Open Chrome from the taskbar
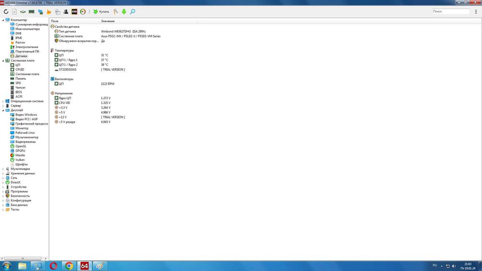The width and height of the screenshot is (482, 271). (69, 266)
